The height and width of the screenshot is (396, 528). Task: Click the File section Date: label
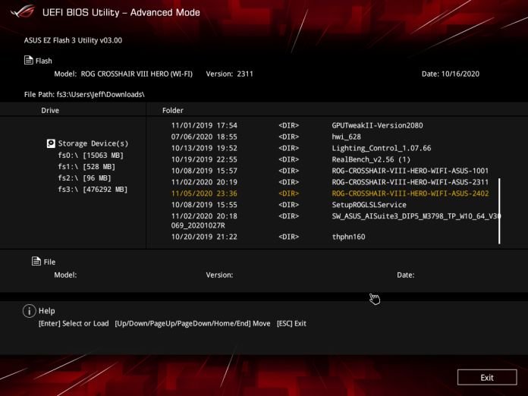pyautogui.click(x=406, y=275)
